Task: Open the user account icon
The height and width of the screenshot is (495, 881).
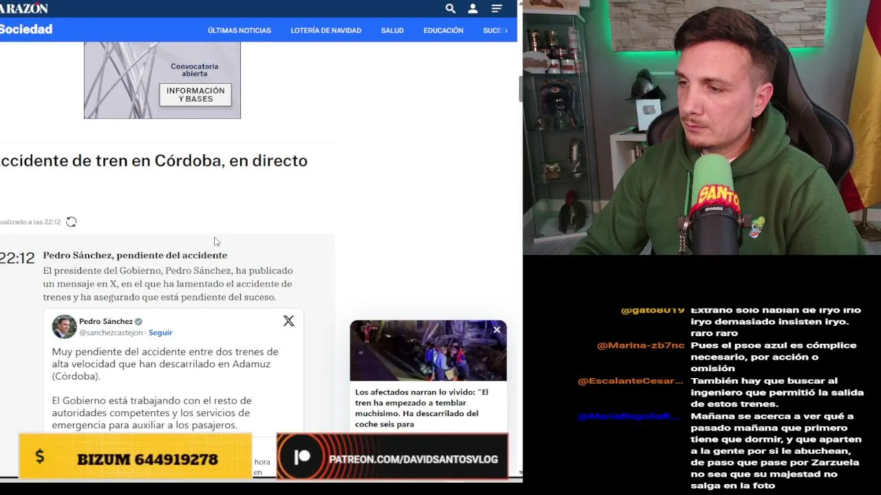Action: tap(473, 8)
